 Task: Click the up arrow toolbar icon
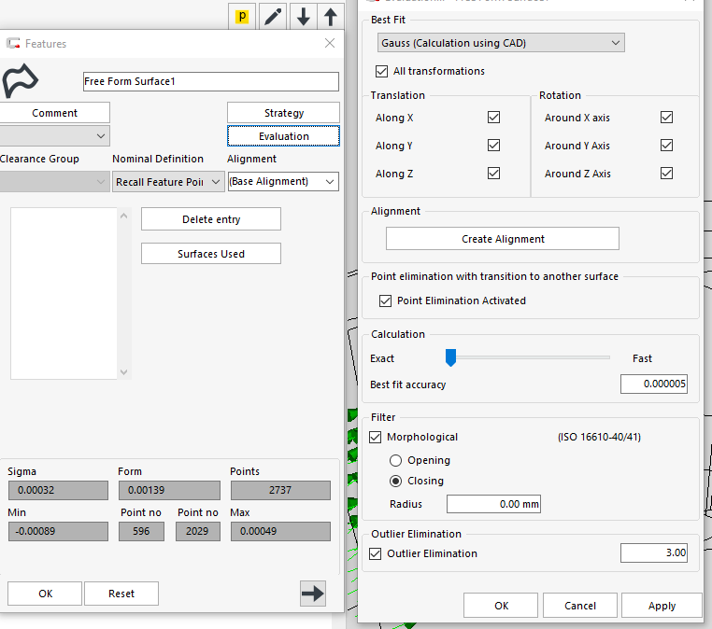pyautogui.click(x=330, y=17)
